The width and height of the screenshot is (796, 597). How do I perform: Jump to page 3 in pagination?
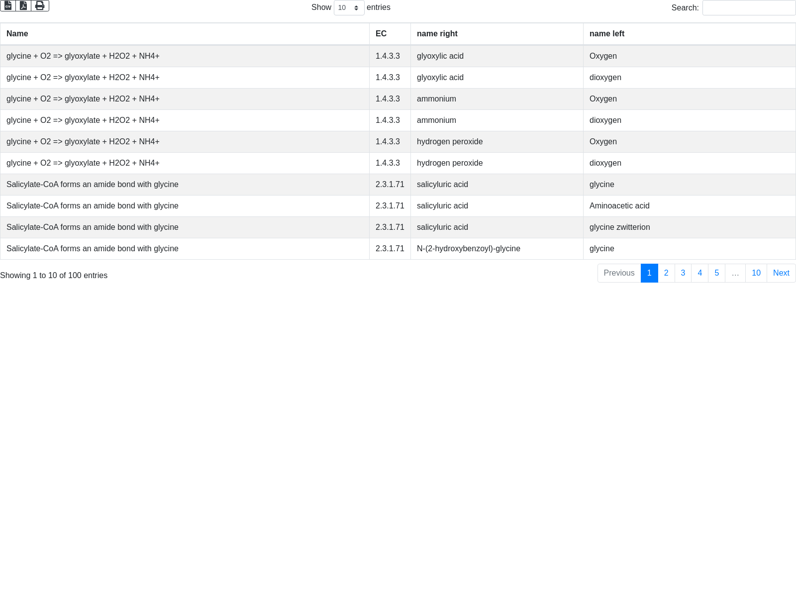[x=683, y=273]
